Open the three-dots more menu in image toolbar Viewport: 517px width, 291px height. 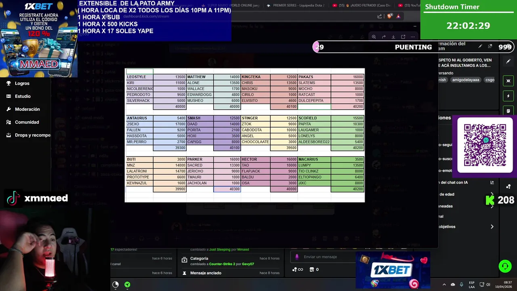(x=413, y=37)
